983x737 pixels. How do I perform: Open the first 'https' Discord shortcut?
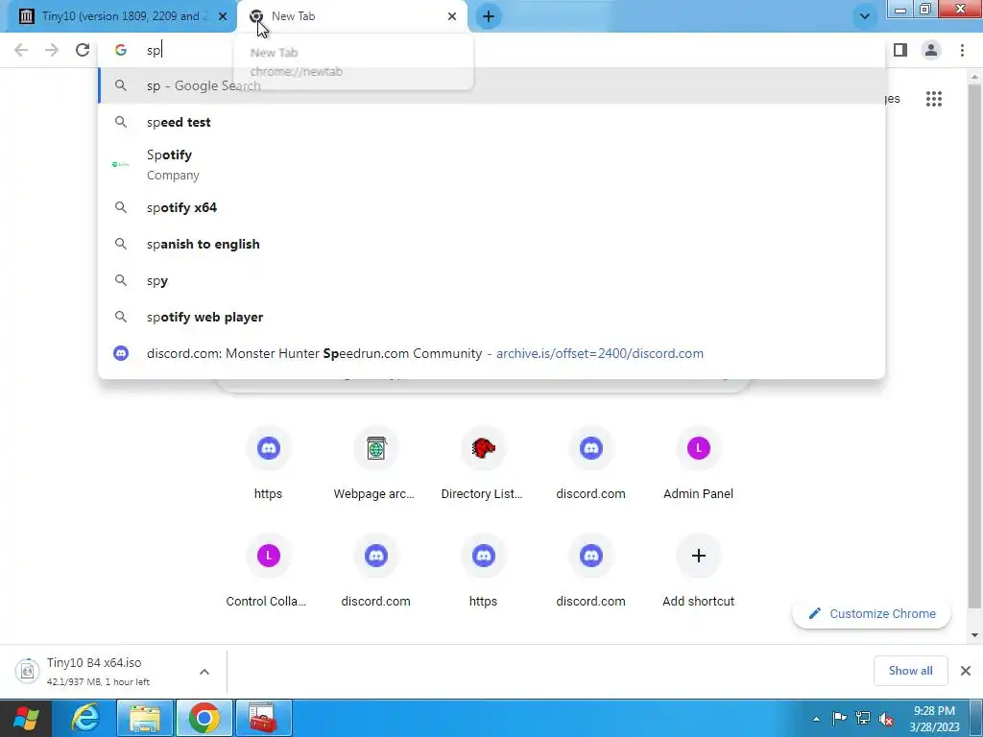[269, 464]
